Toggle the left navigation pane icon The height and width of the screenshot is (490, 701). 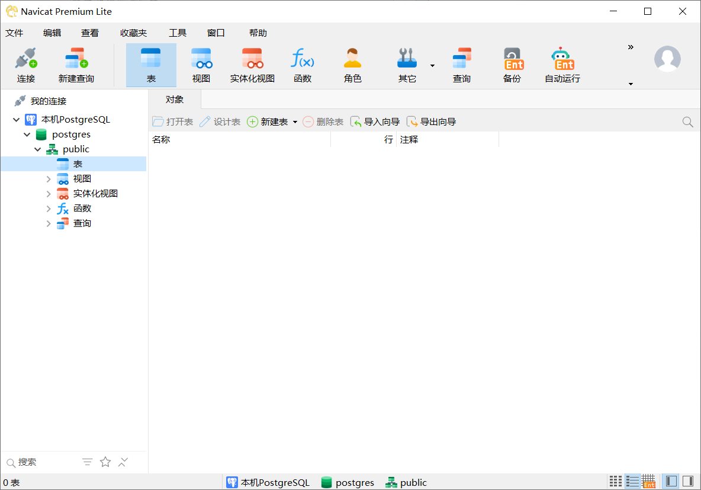671,482
